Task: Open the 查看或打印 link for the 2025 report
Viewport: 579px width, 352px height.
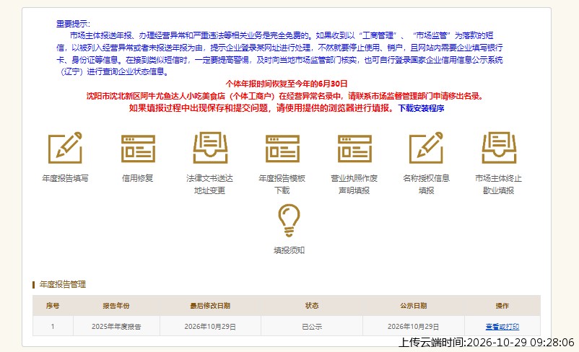Action: 502,327
